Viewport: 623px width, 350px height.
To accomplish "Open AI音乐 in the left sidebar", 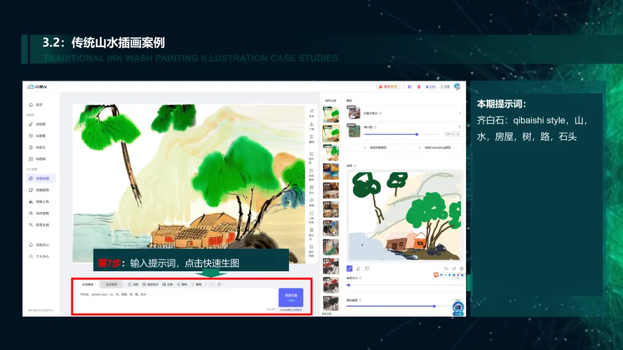I will click(x=37, y=147).
